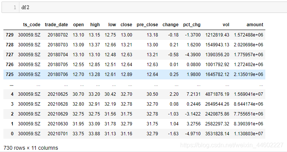287x152 pixels.
Task: Click trade date 20210629
Action: pos(58,114)
